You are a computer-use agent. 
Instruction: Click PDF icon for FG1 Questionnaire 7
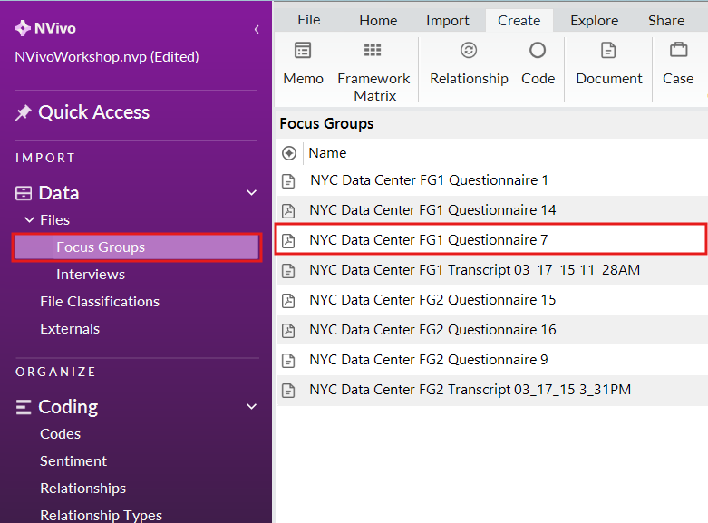point(288,241)
